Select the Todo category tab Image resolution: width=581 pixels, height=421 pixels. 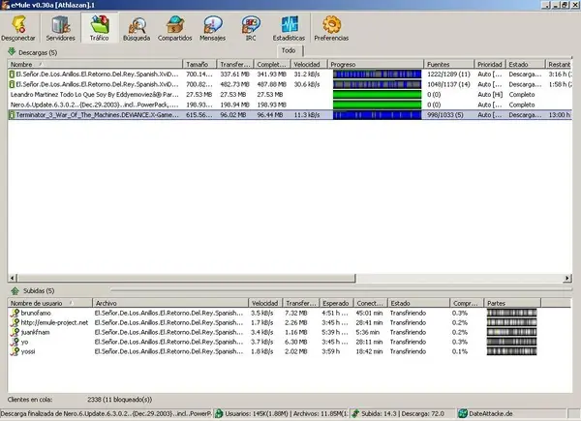pyautogui.click(x=289, y=50)
